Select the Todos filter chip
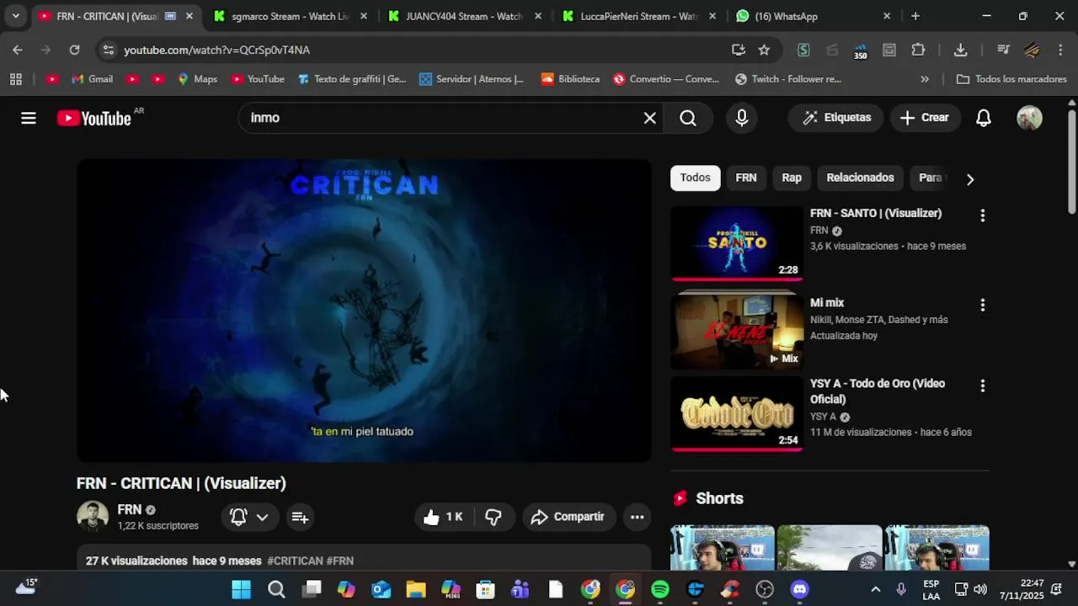 click(695, 178)
